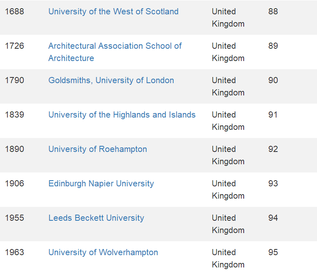Open the University of Wolverhampton link
317x274 pixels.
[x=103, y=252]
